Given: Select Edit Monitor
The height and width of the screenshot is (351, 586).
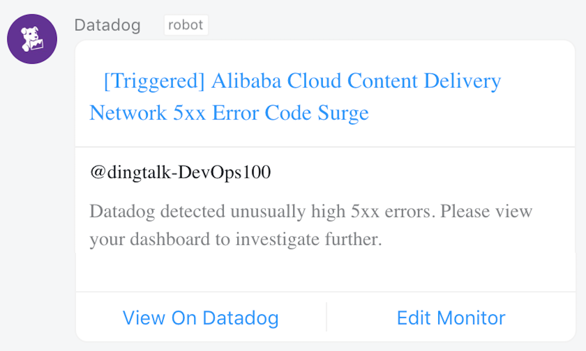Looking at the screenshot, I should click(451, 317).
